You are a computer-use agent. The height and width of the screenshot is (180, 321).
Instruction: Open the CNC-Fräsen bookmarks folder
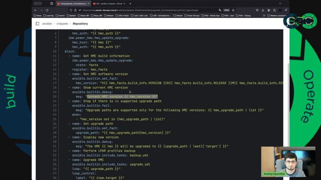[x=122, y=15]
